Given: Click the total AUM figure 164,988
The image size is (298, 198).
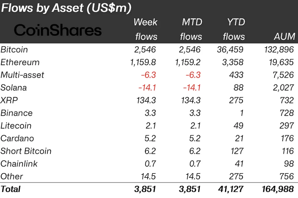Looking at the screenshot, I should 278,189.
